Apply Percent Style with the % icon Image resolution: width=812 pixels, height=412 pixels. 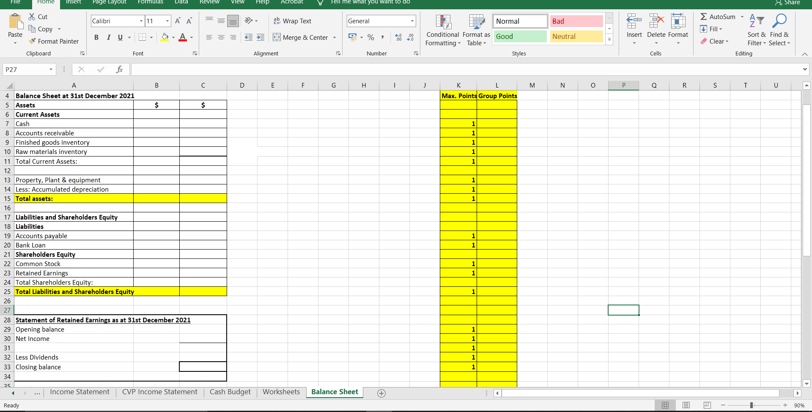tap(371, 37)
